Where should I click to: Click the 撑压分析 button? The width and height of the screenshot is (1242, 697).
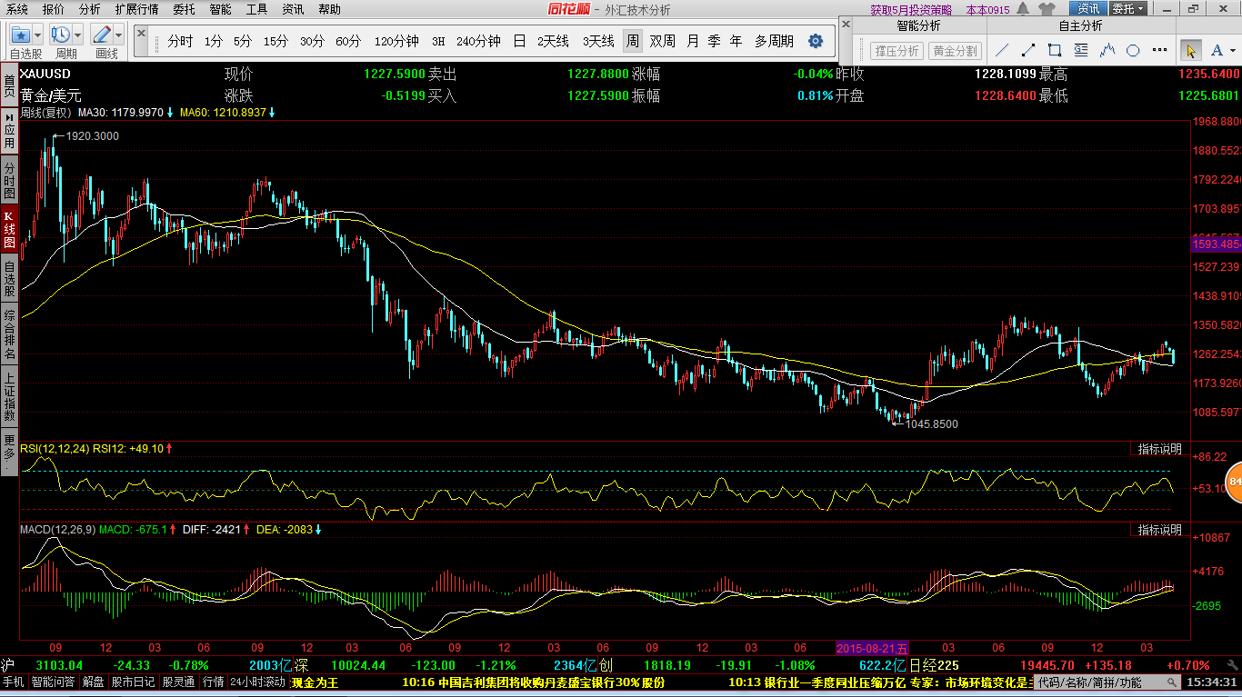tap(896, 51)
